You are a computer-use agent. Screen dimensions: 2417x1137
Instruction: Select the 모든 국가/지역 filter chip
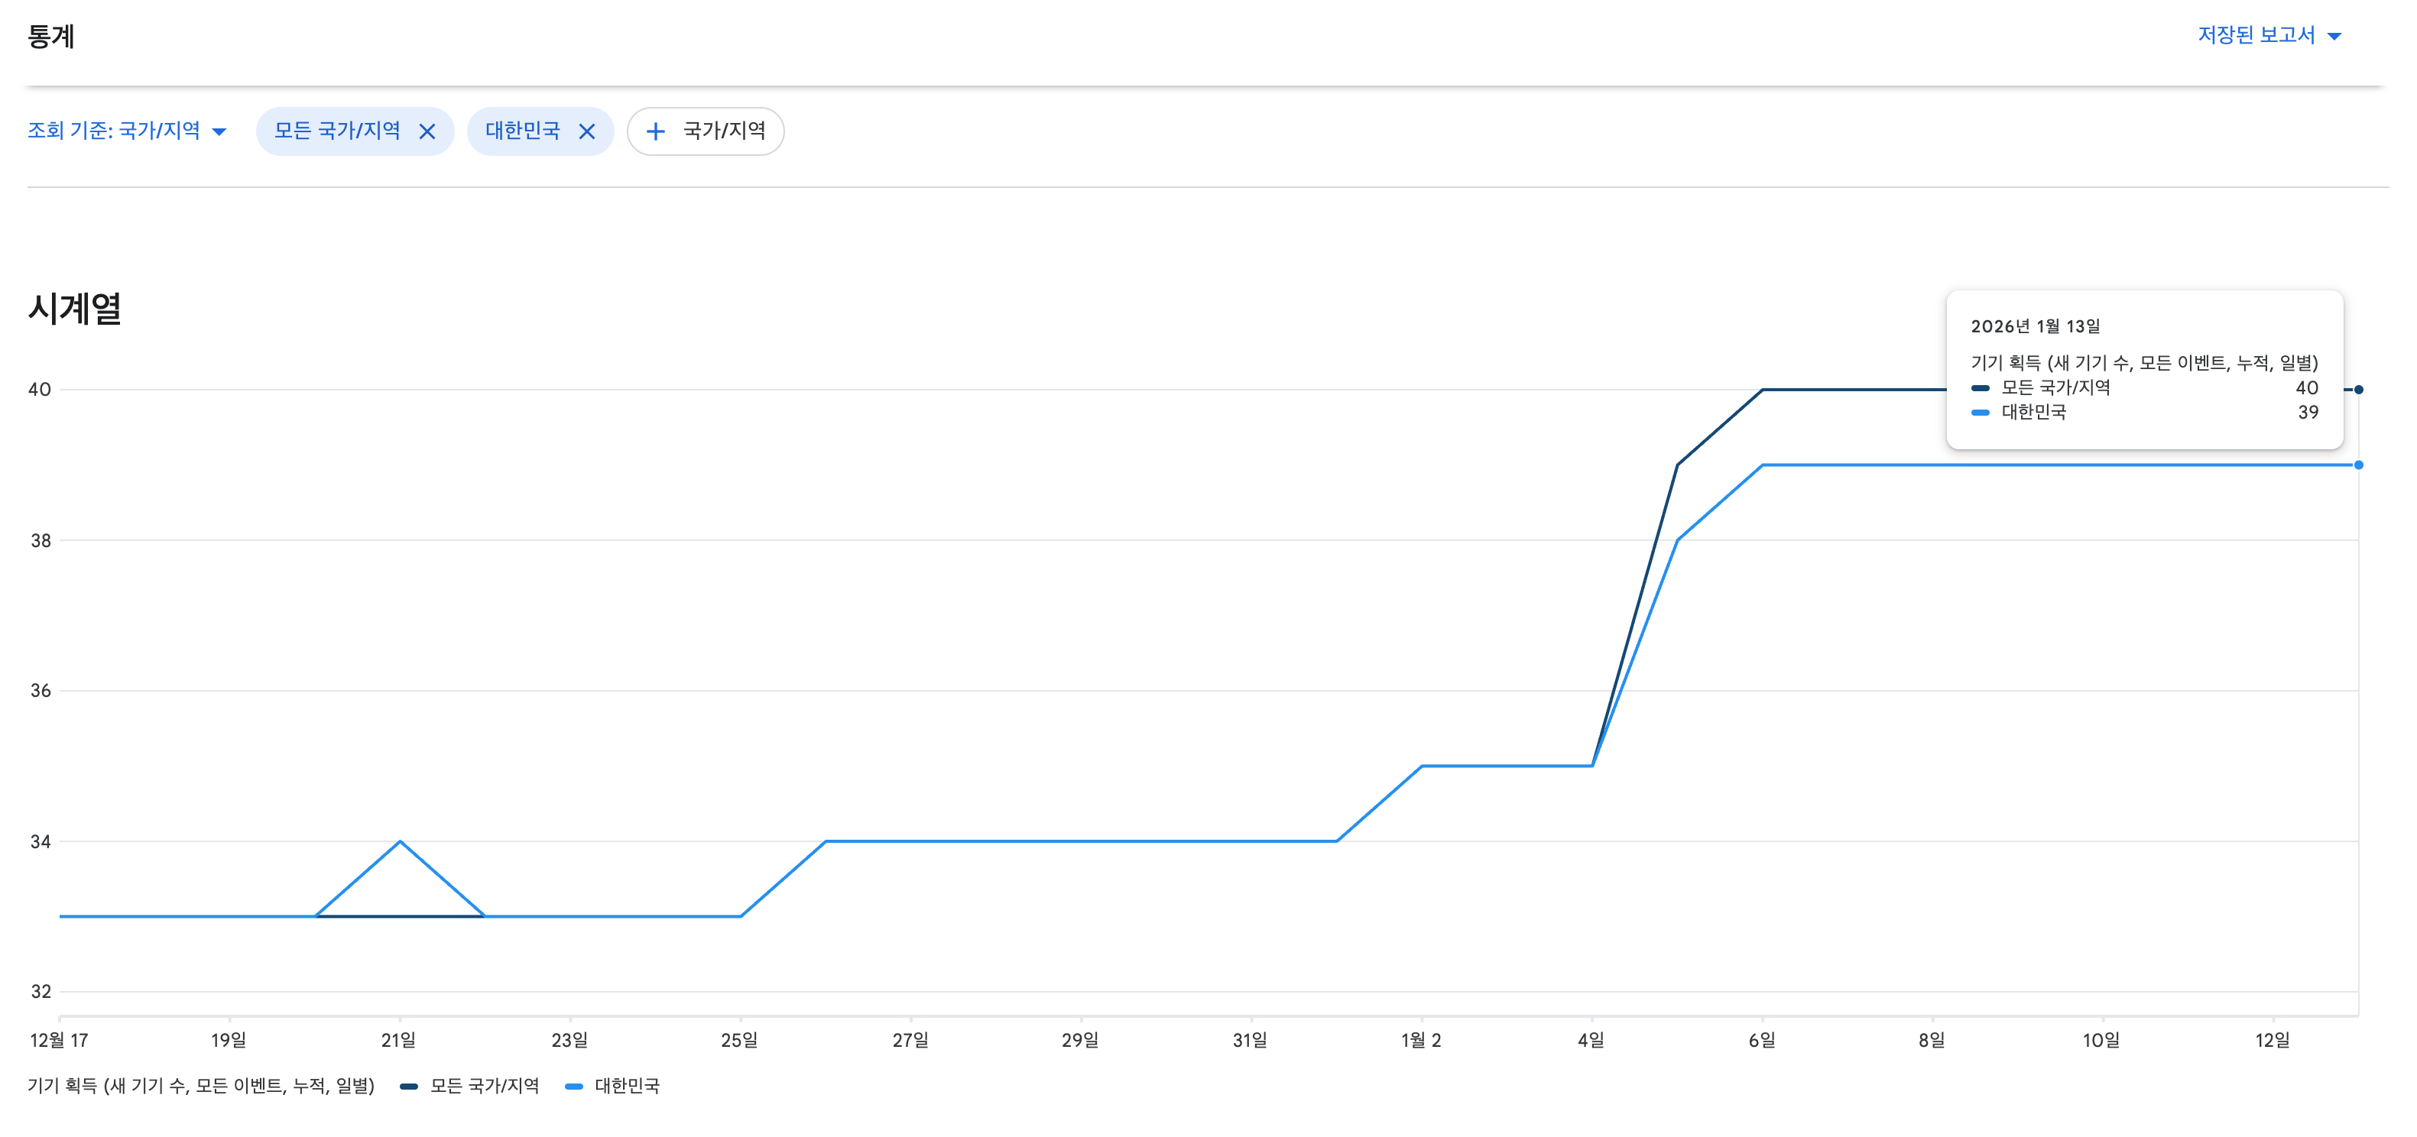(x=337, y=131)
